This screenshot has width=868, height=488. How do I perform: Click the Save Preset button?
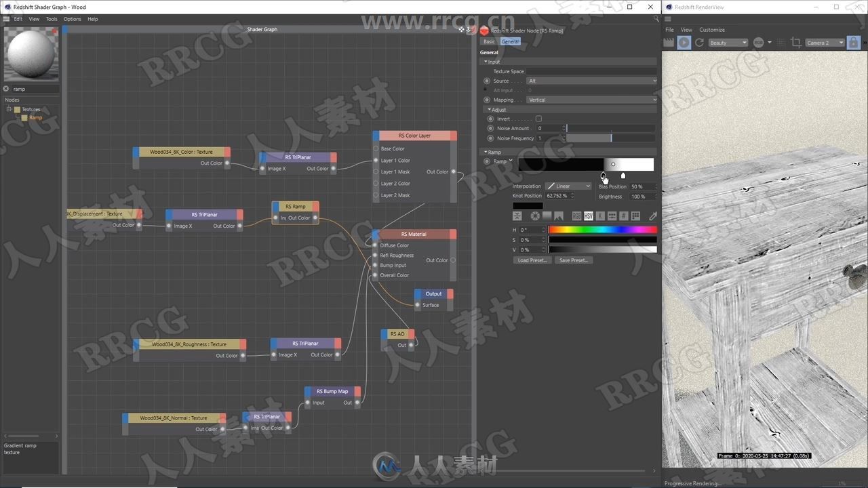[x=574, y=260]
